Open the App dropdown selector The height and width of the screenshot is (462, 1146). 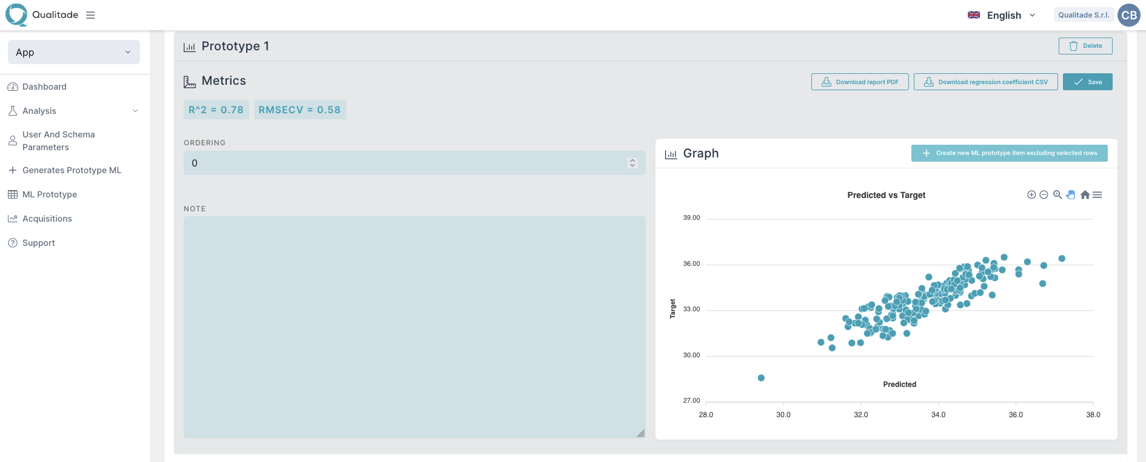[74, 52]
